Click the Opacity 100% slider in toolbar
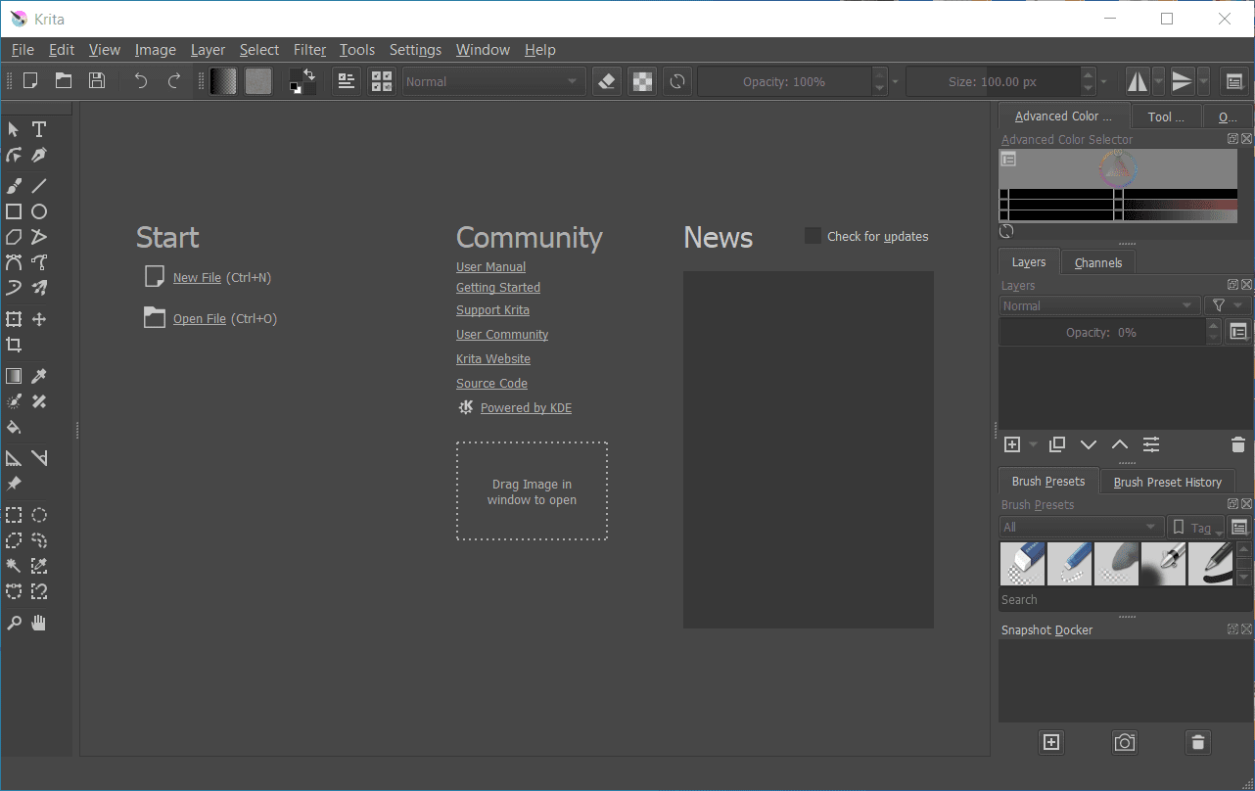The width and height of the screenshot is (1255, 791). tap(783, 81)
